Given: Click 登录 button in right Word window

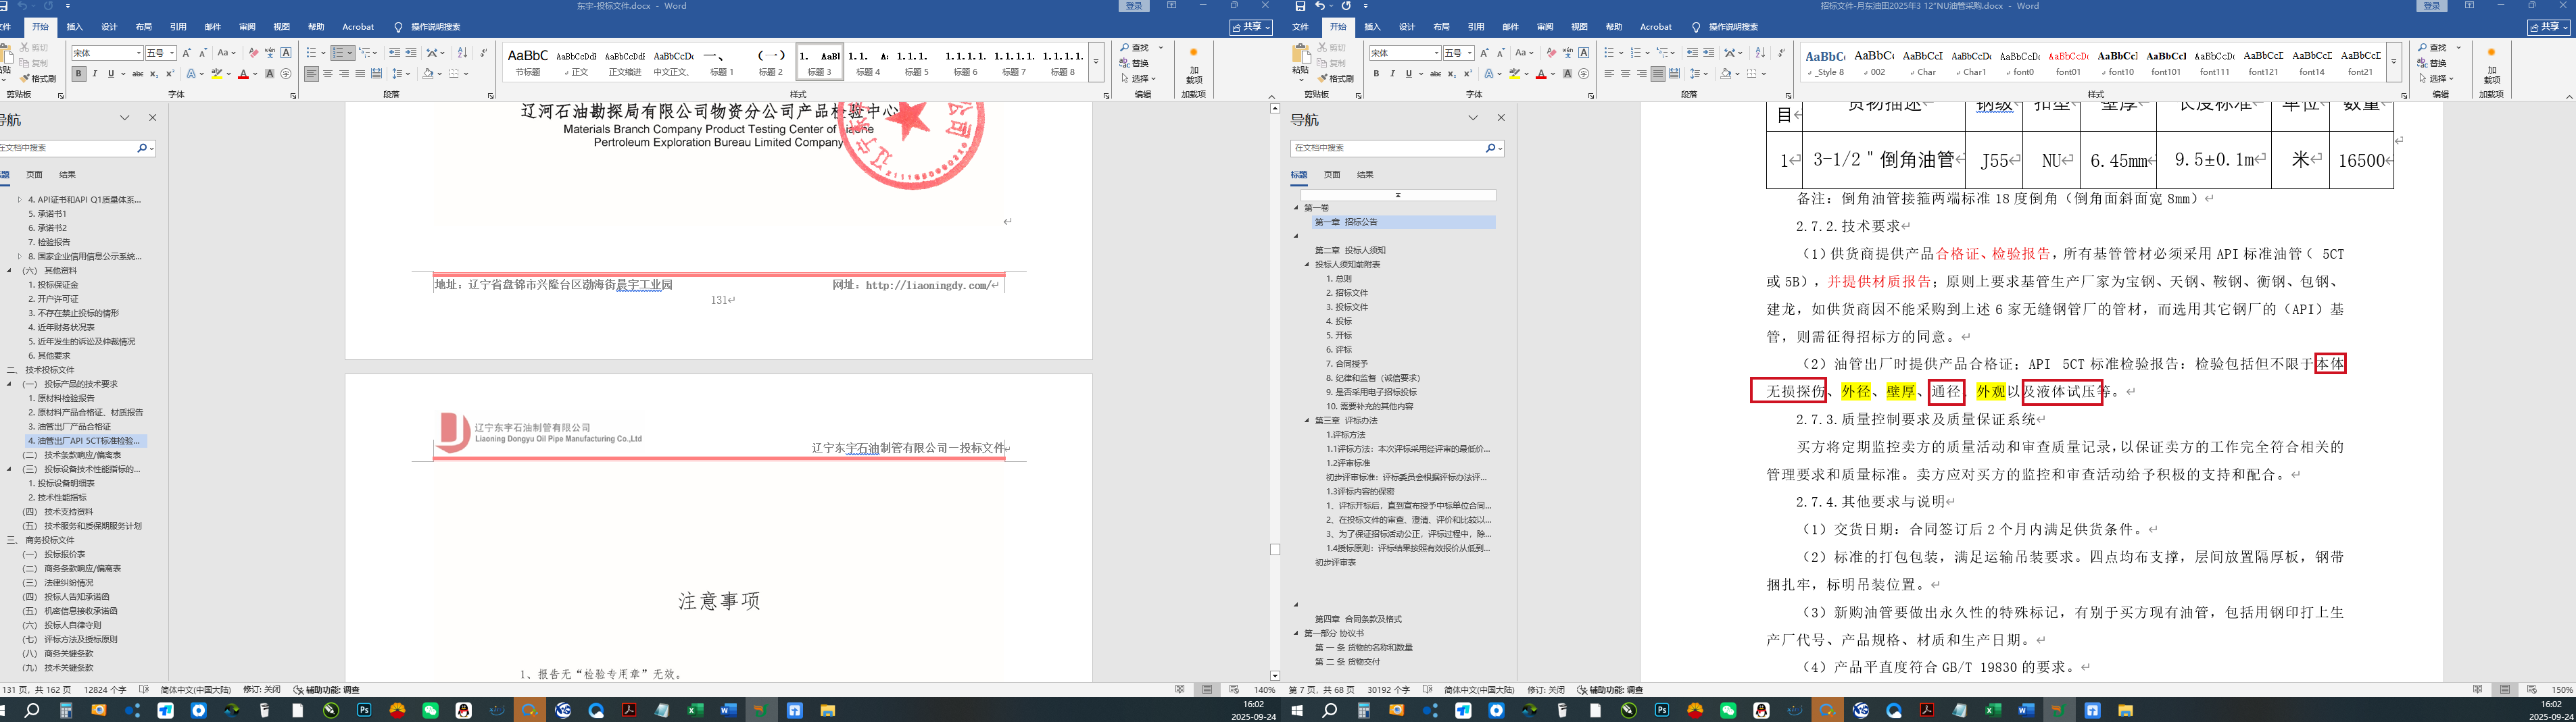Looking at the screenshot, I should coord(2431,6).
